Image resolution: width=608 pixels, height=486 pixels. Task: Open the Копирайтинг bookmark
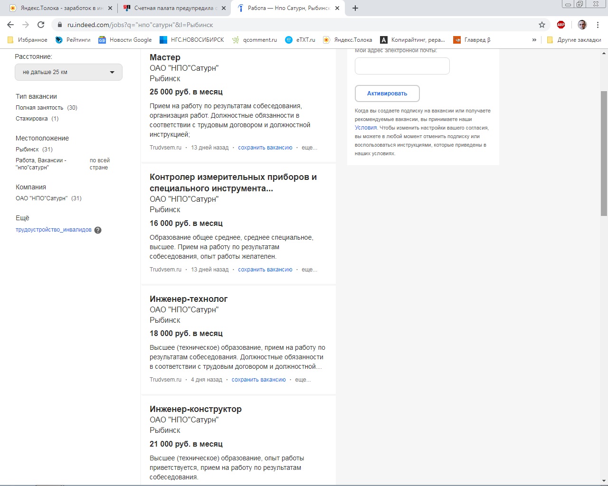click(x=413, y=40)
